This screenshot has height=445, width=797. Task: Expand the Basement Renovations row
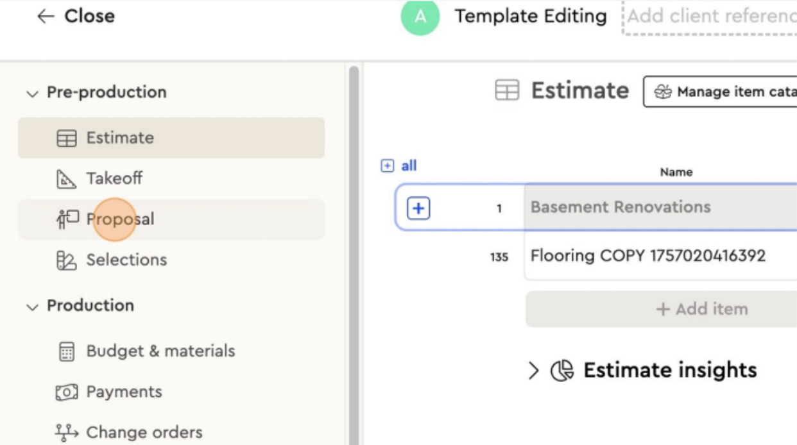point(418,208)
